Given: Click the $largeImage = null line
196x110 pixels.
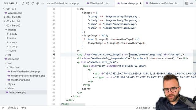Looking at the screenshot, I should 95,35.
